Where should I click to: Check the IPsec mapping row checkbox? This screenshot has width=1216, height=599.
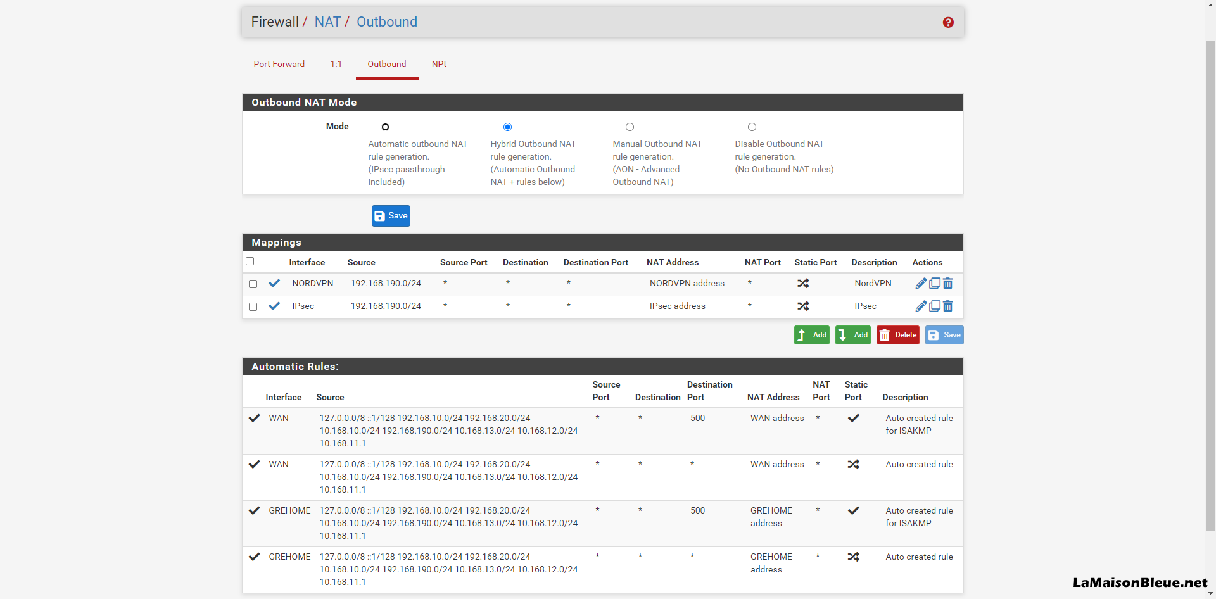point(253,306)
